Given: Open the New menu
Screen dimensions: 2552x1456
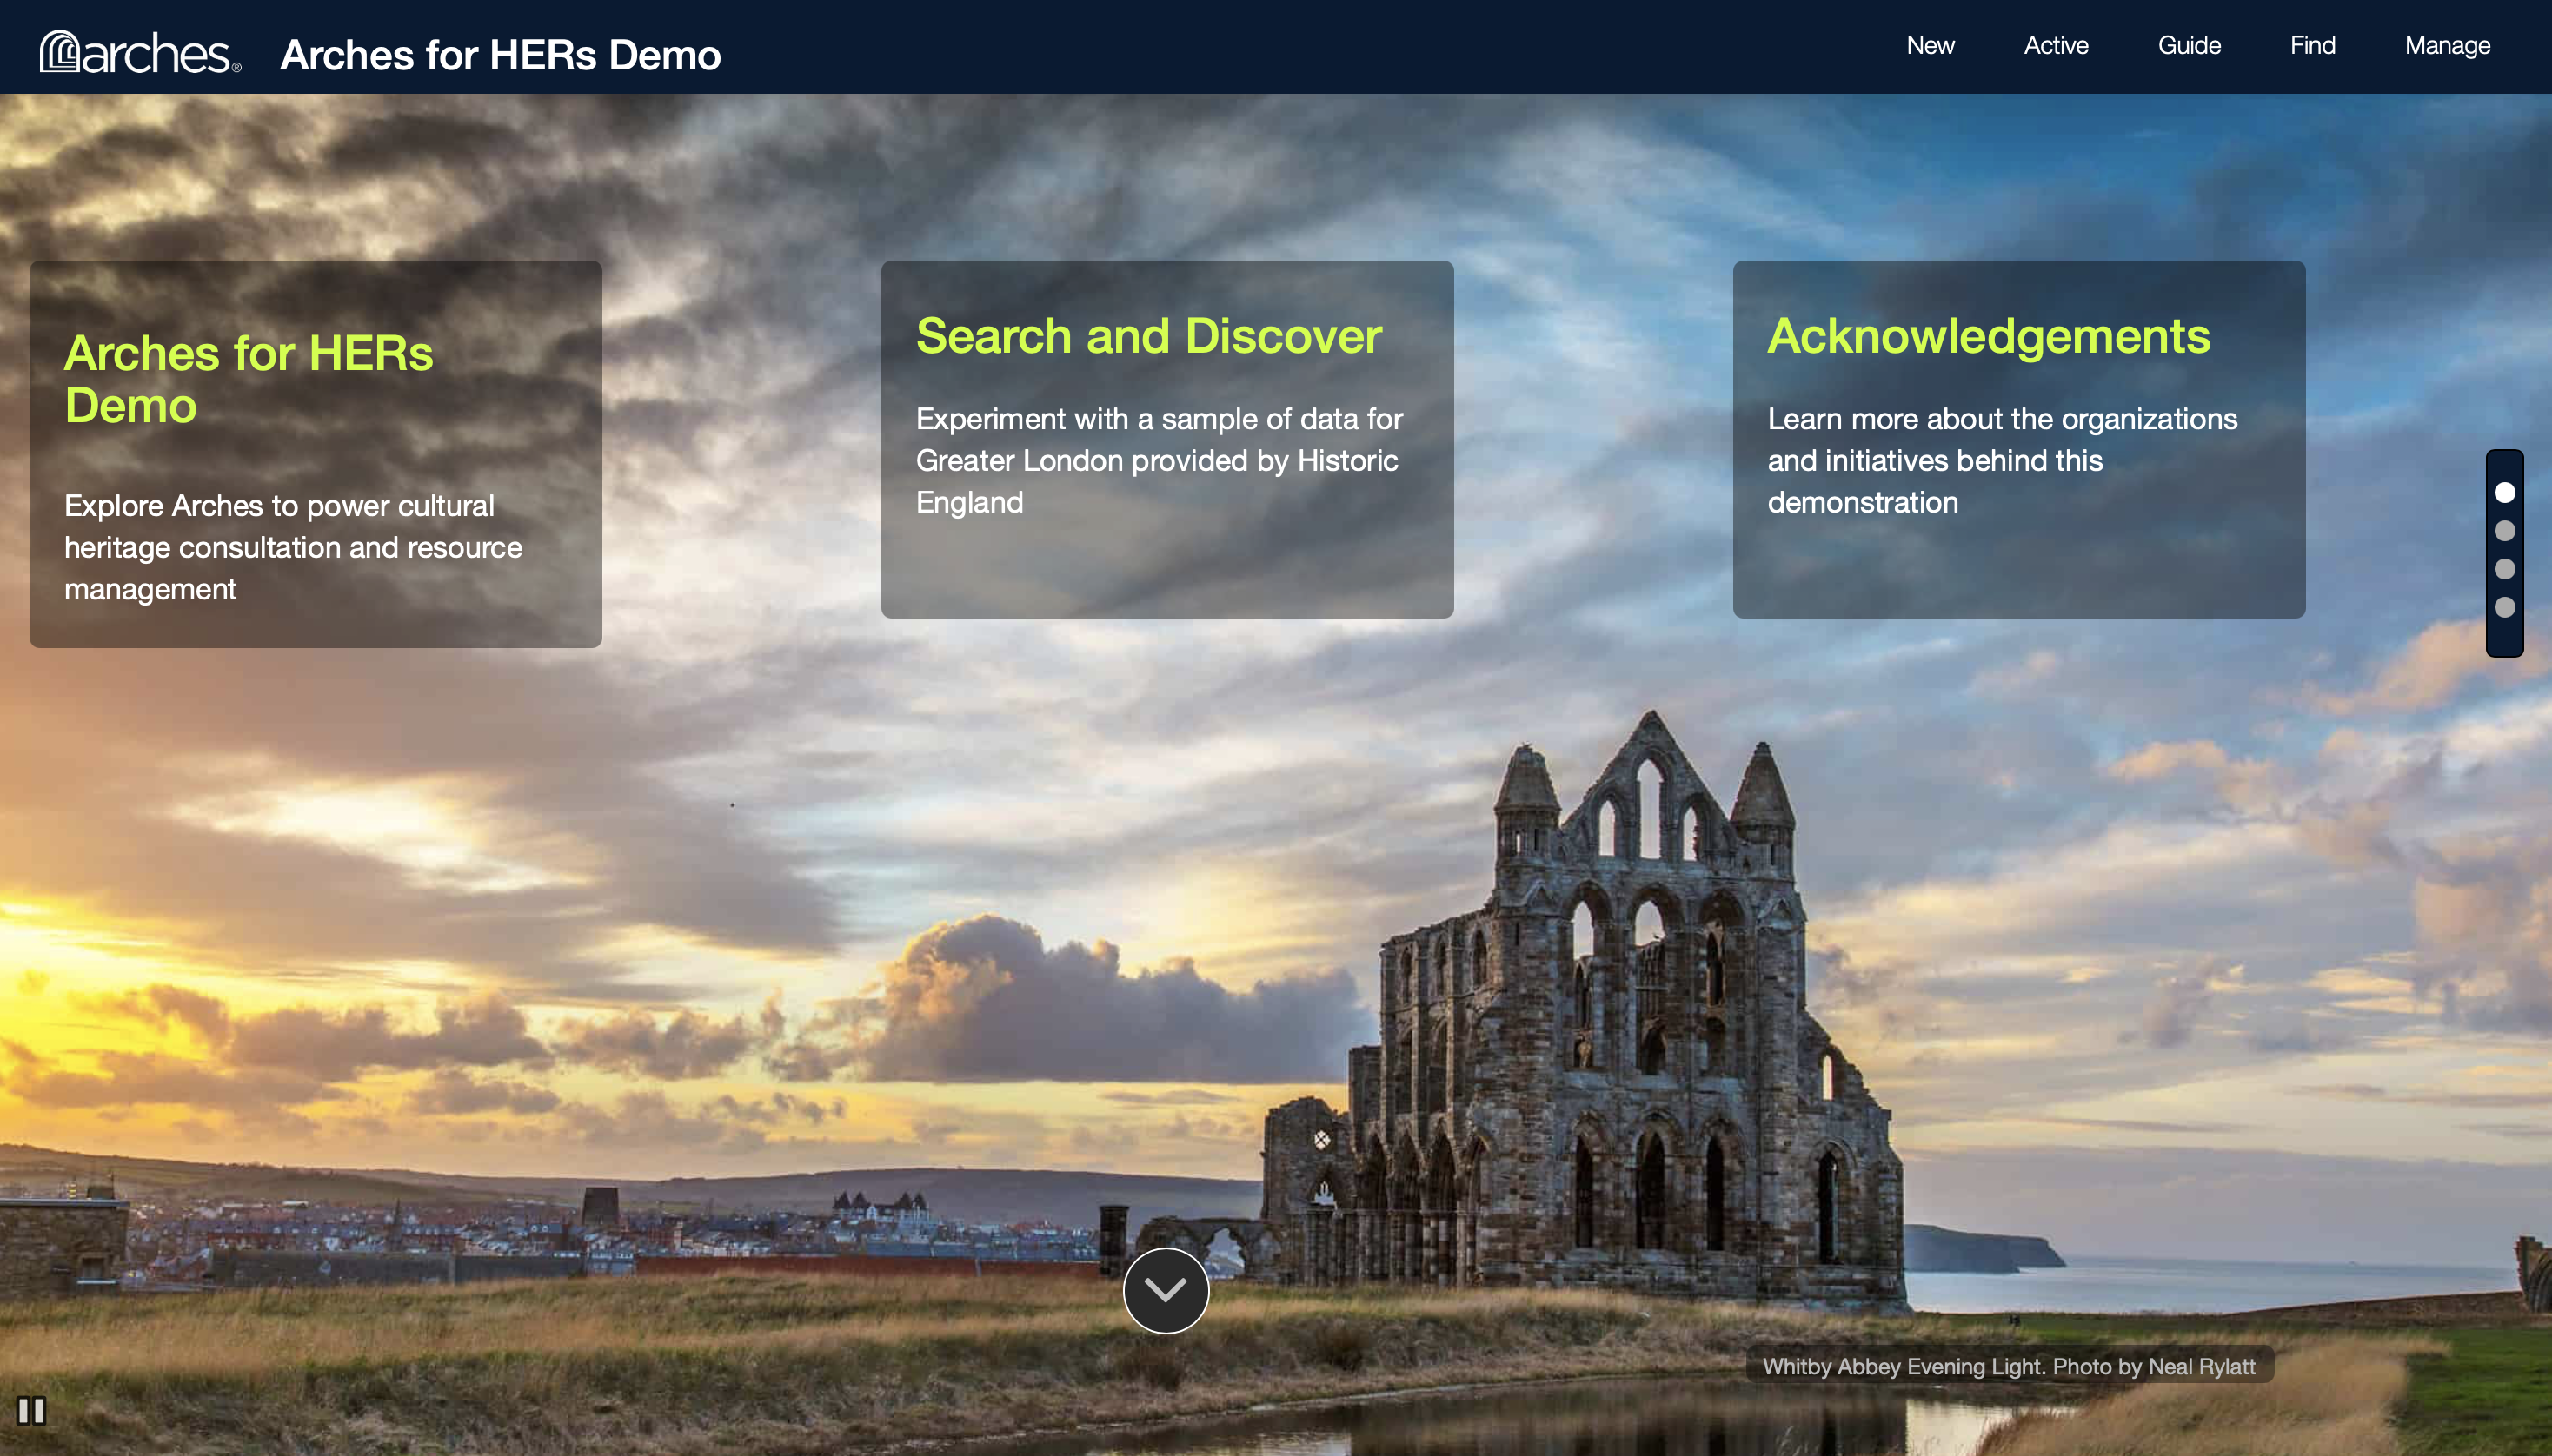Looking at the screenshot, I should (1929, 46).
